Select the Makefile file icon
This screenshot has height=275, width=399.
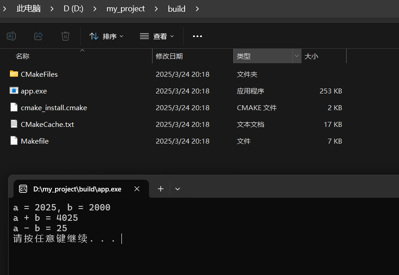(x=14, y=140)
